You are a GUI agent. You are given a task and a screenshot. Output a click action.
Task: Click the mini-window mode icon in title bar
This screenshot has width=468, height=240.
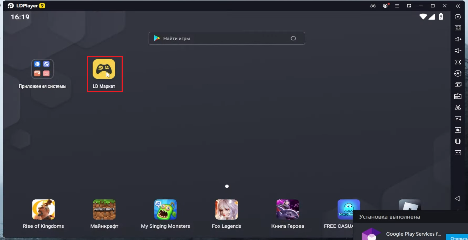coord(409,6)
